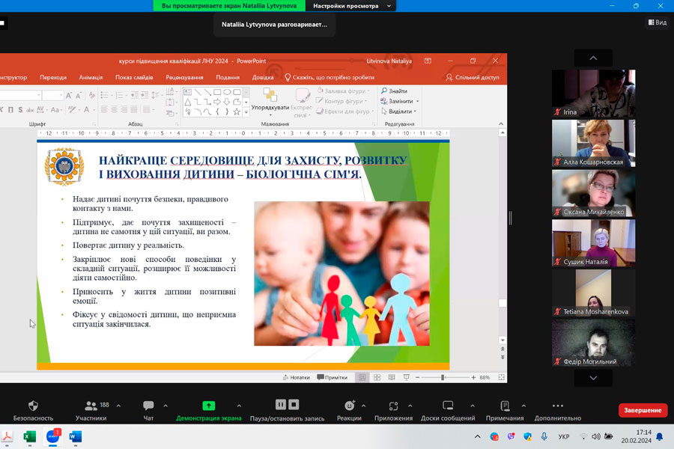
Task: Open the Безопасность security shield icon
Action: [x=33, y=406]
